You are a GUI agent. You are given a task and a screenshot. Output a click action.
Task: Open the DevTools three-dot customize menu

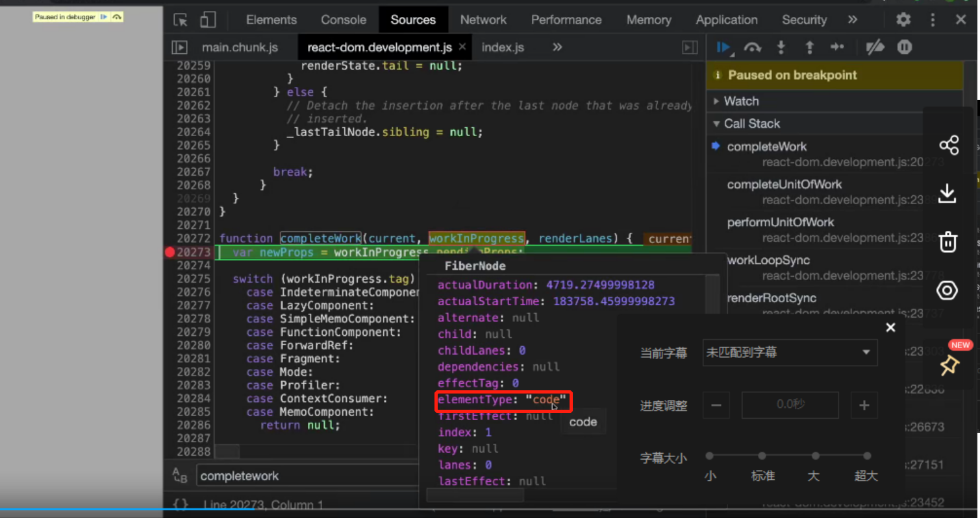[x=933, y=20]
